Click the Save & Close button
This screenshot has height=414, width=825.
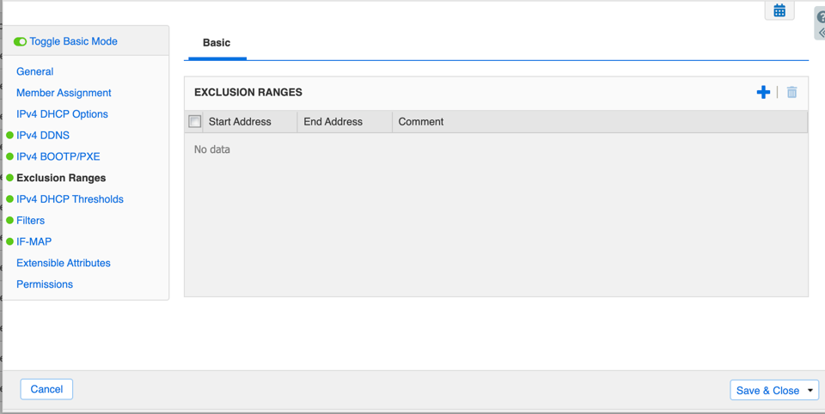(767, 390)
